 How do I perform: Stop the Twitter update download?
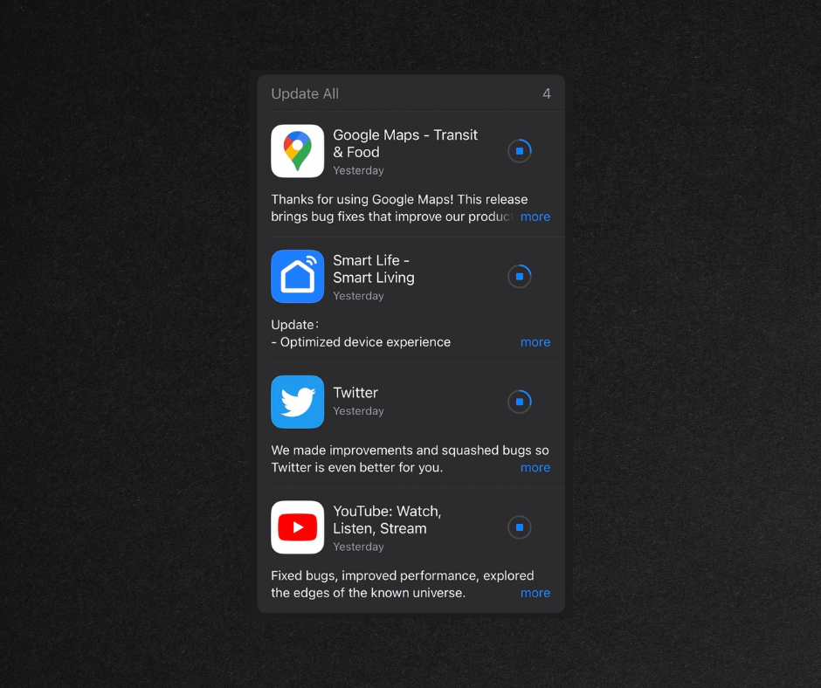[520, 402]
